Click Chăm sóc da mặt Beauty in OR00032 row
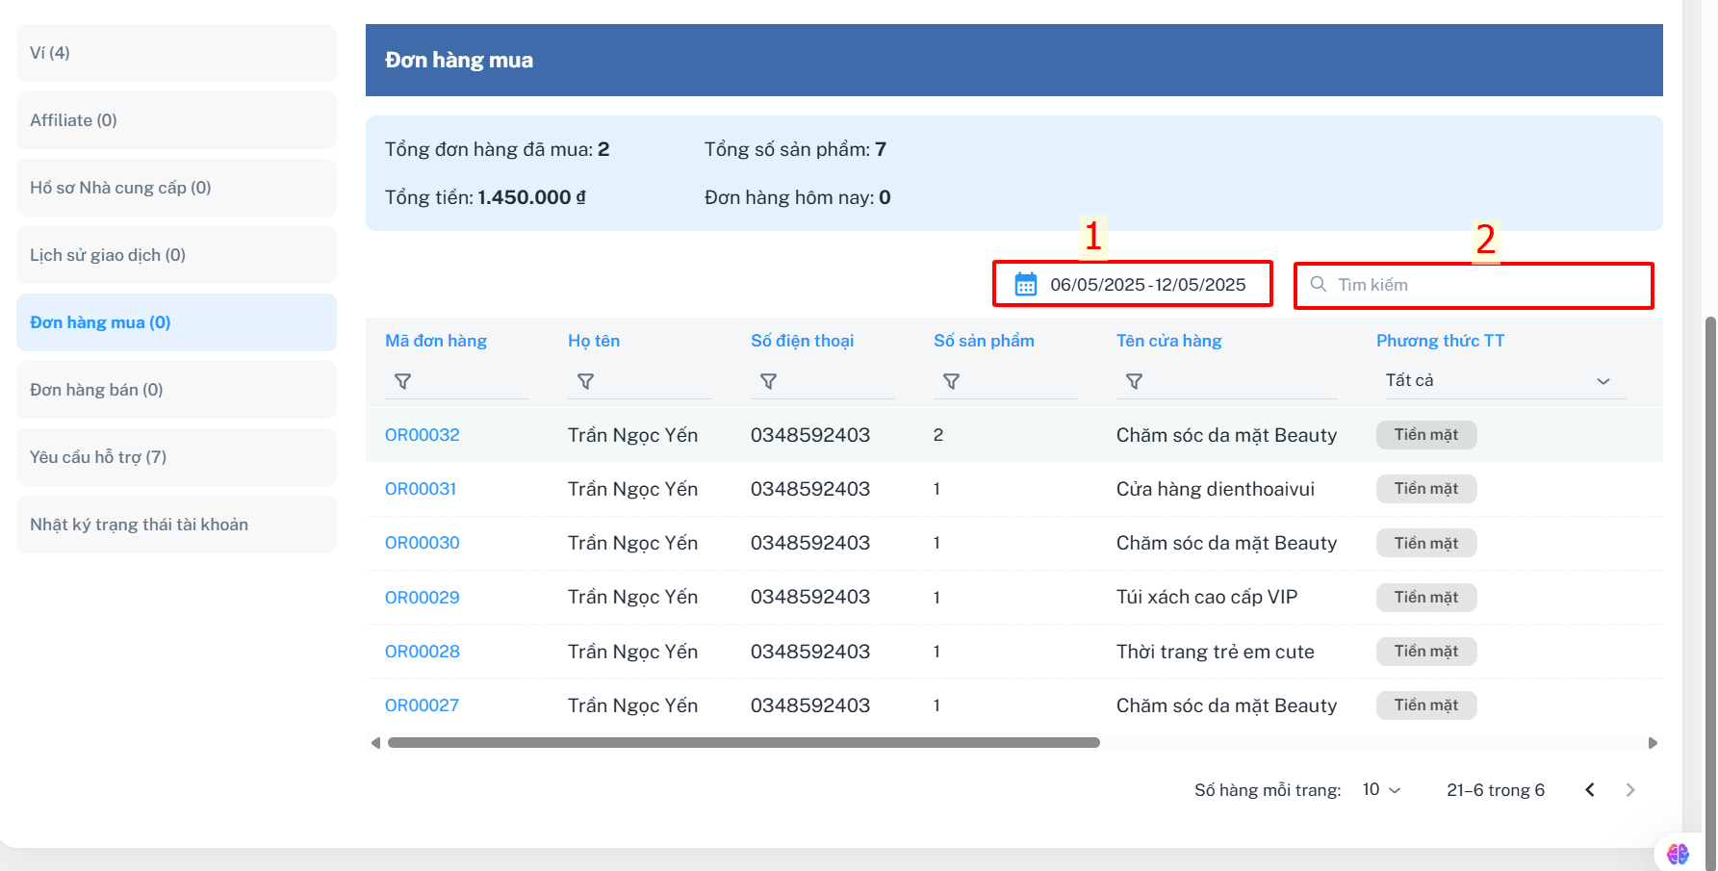The height and width of the screenshot is (871, 1718). pos(1227,435)
